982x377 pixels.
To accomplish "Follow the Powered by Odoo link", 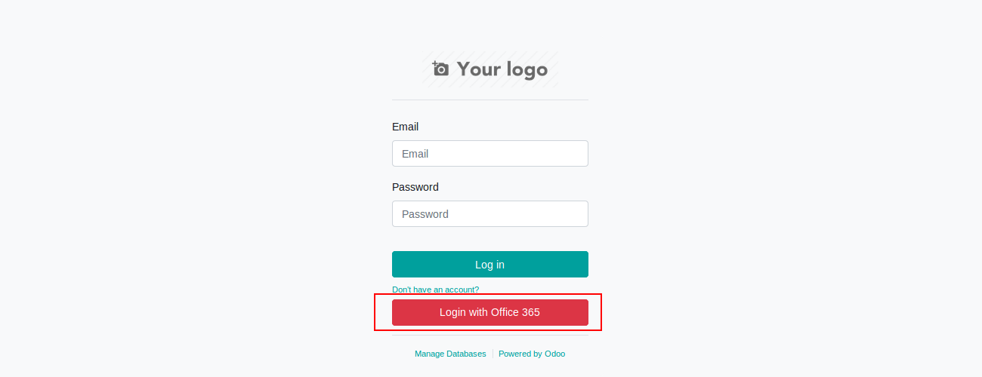I will click(x=531, y=354).
